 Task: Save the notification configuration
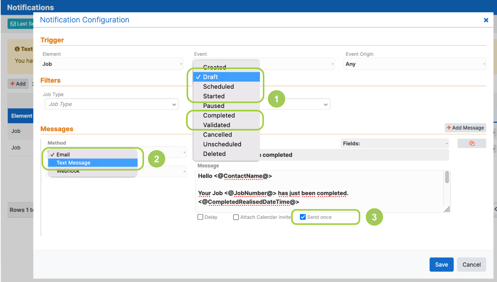(441, 264)
